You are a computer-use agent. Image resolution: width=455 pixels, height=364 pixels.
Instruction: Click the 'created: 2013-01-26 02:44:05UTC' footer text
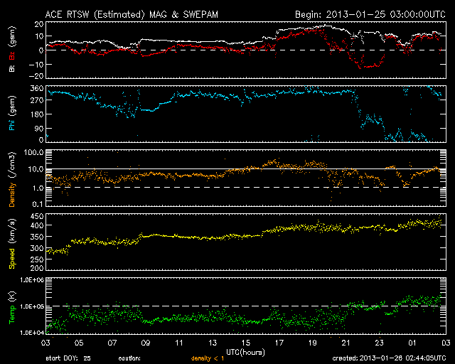pyautogui.click(x=389, y=358)
